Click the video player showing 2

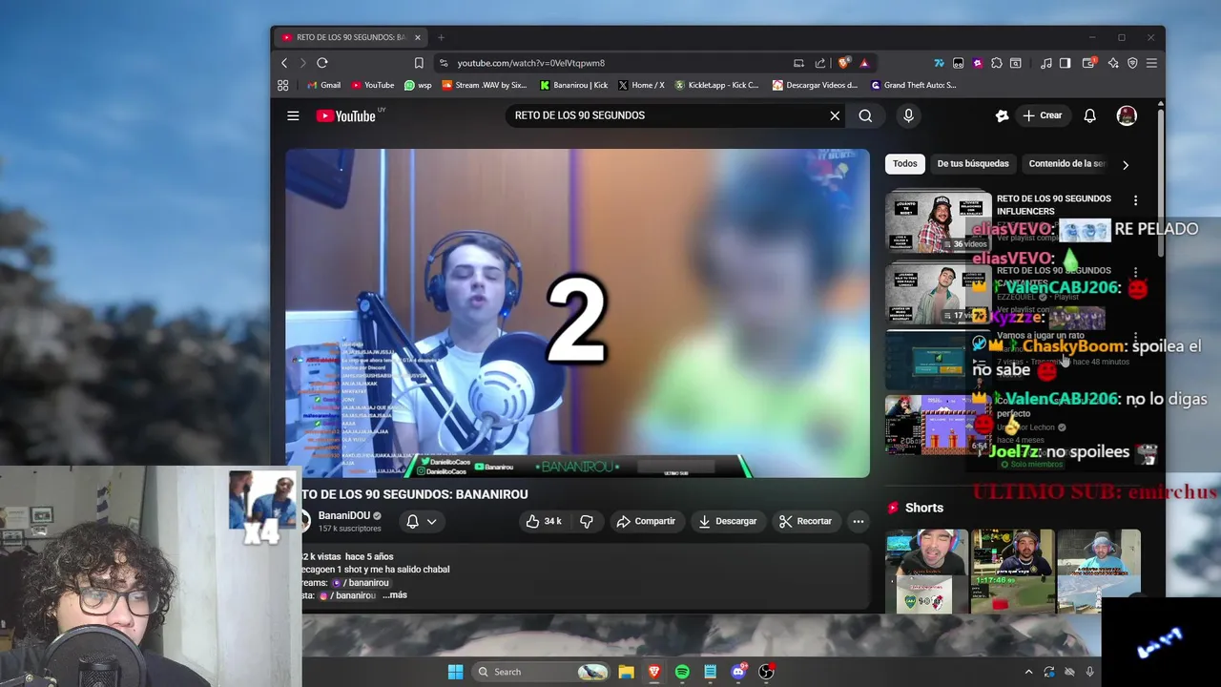pos(577,313)
